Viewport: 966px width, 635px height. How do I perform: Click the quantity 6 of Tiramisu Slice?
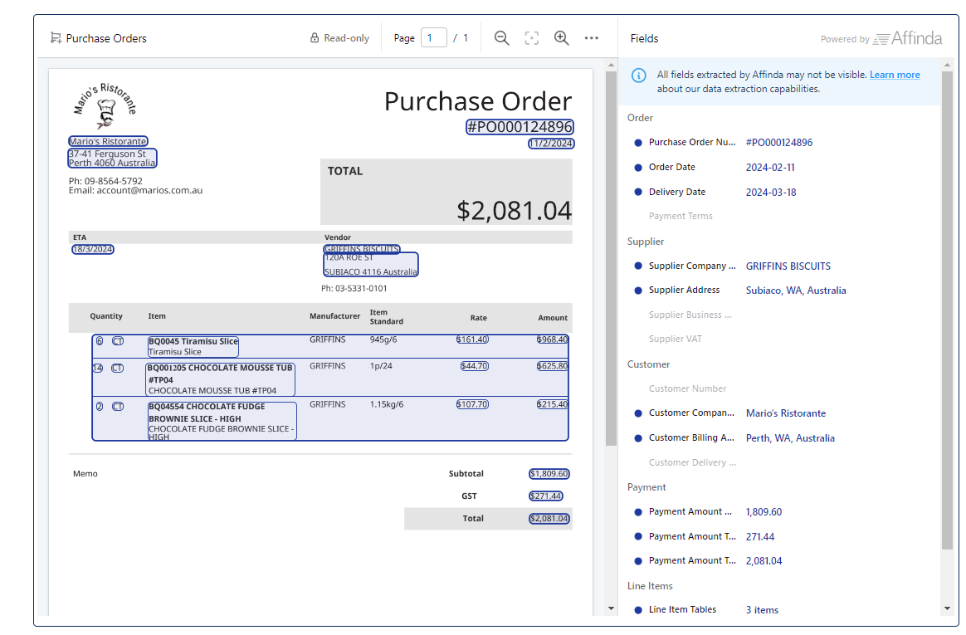pos(100,341)
